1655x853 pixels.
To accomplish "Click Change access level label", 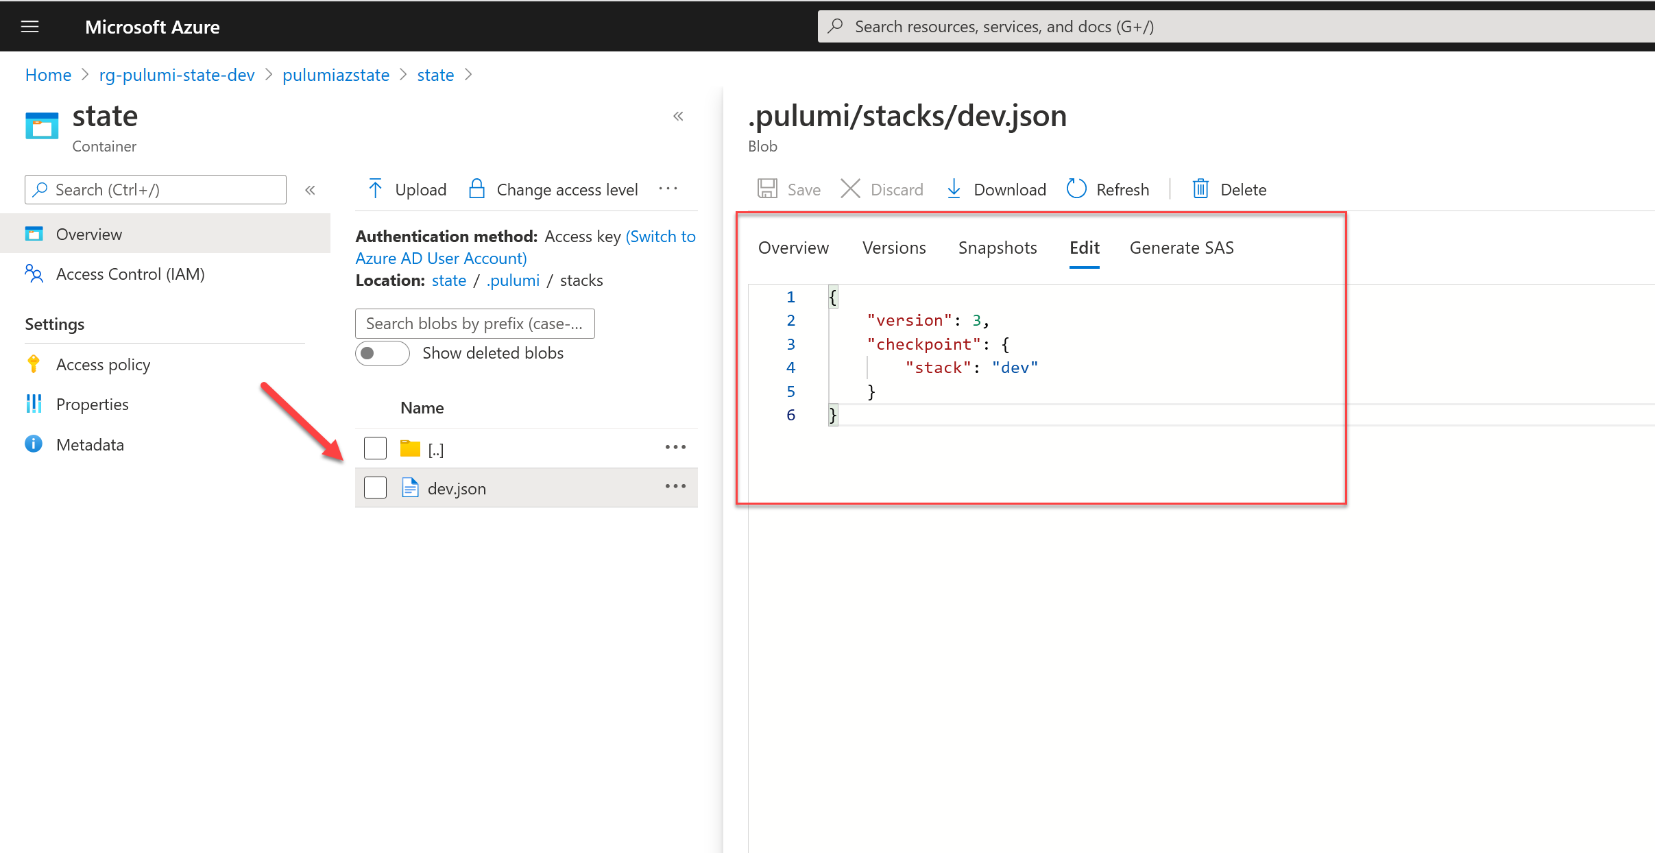I will coord(567,190).
